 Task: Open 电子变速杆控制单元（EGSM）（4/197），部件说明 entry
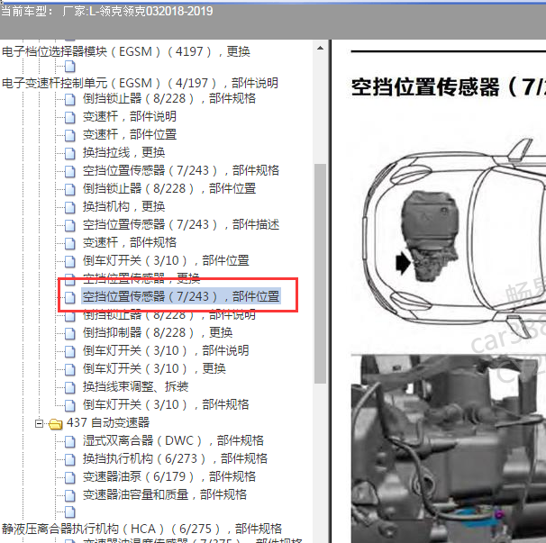(140, 83)
